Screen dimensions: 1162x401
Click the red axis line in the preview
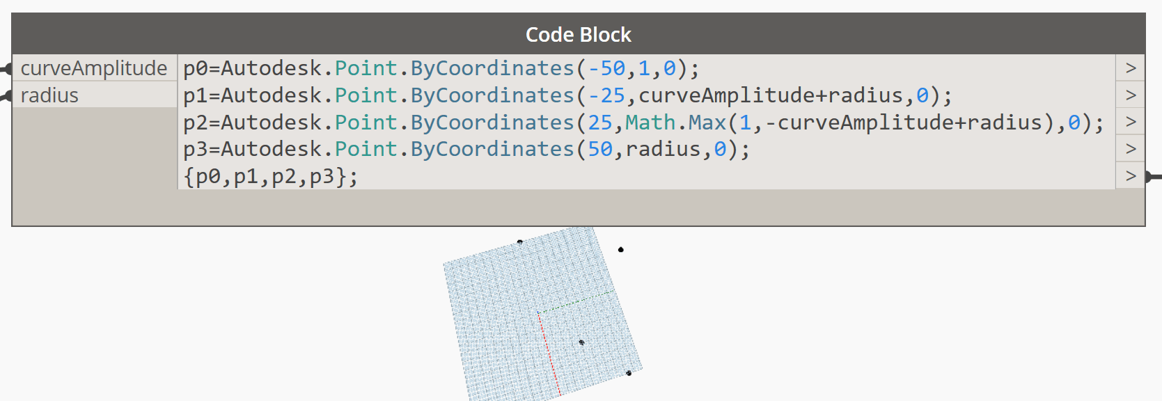(x=549, y=354)
